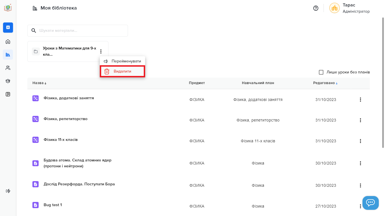Open the Фізика, додаткові заняття lesson title
Viewport: 385px width, 216px height.
click(69, 98)
